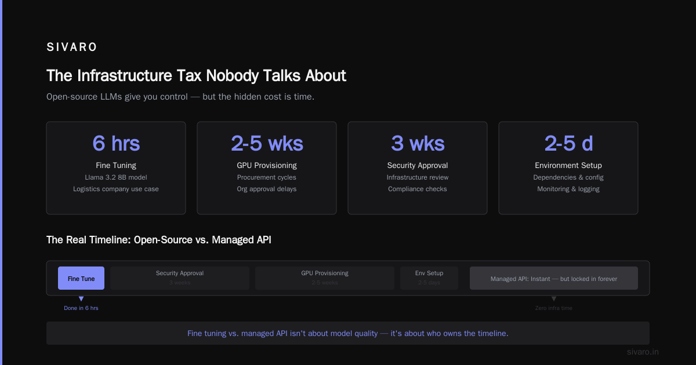
Task: Open the sivaro.in link in the footer
Action: (x=643, y=352)
